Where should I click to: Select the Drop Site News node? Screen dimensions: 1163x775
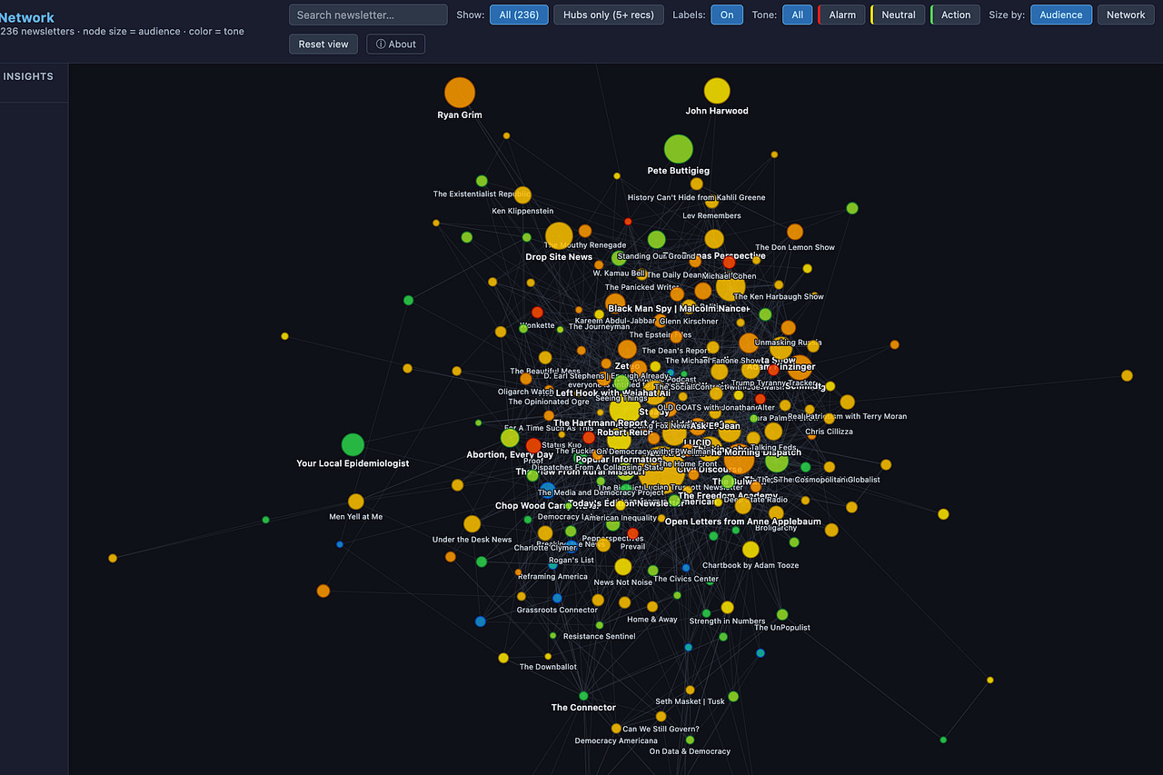point(559,236)
